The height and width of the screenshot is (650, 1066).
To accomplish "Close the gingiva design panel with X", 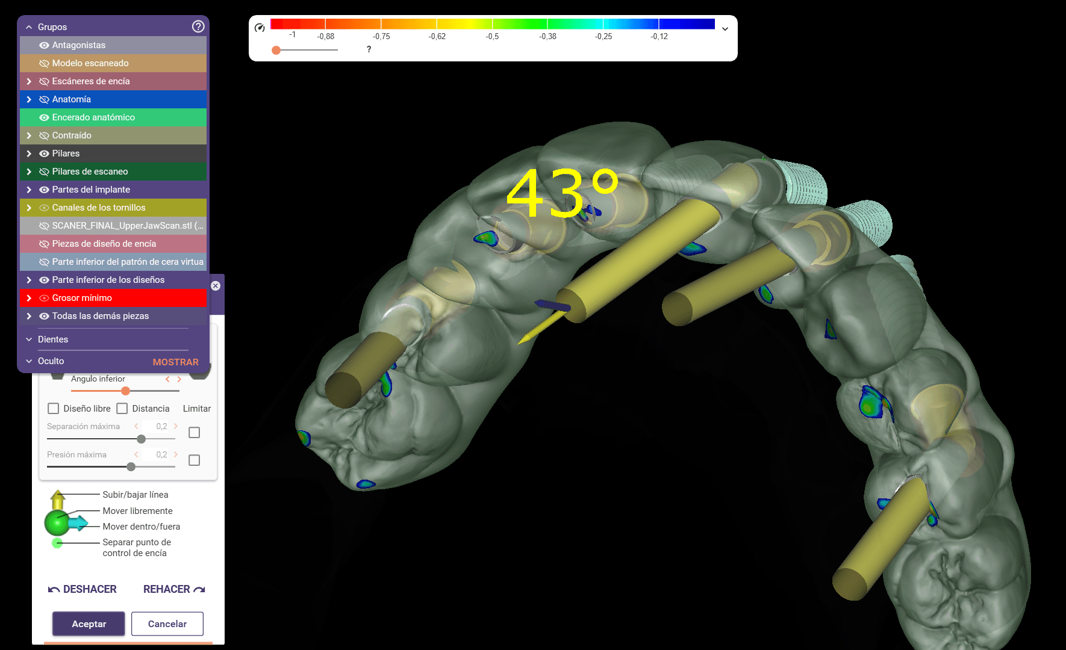I will [216, 286].
